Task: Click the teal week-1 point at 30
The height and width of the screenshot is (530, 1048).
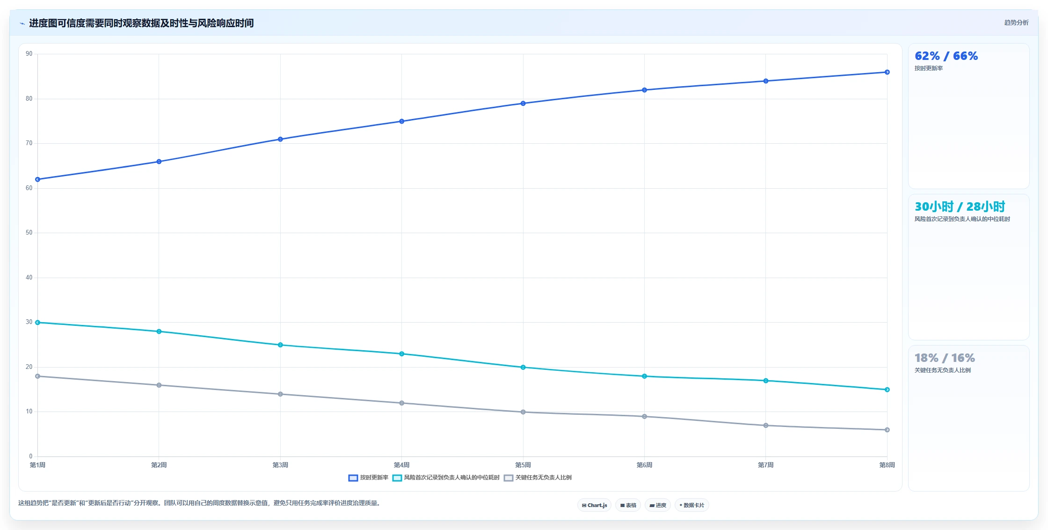Action: (37, 323)
